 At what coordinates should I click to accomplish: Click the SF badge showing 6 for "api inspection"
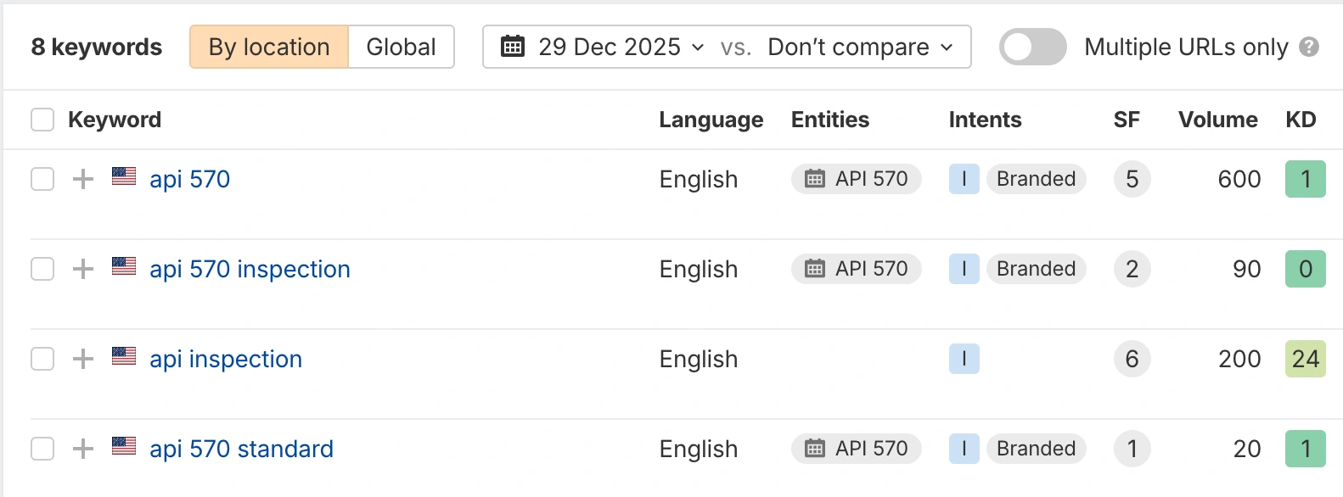point(1132,359)
